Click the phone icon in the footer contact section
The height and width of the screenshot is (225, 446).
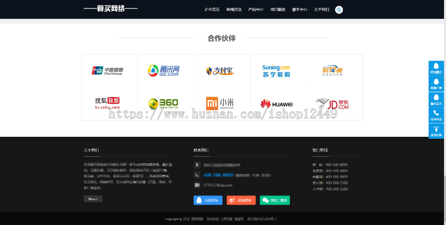(197, 175)
